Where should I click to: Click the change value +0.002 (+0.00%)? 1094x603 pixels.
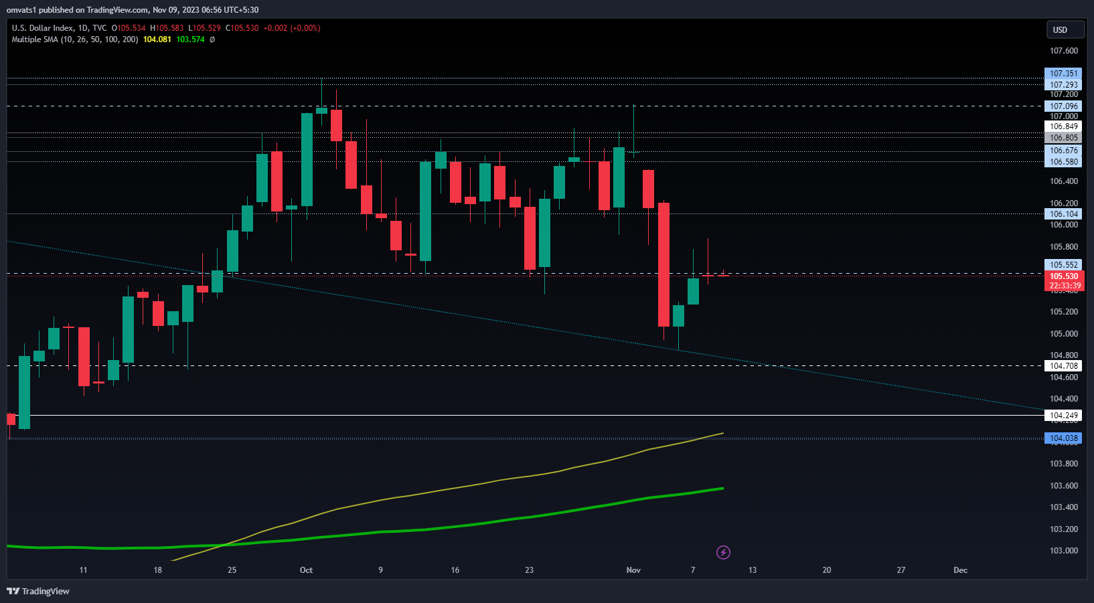(292, 28)
